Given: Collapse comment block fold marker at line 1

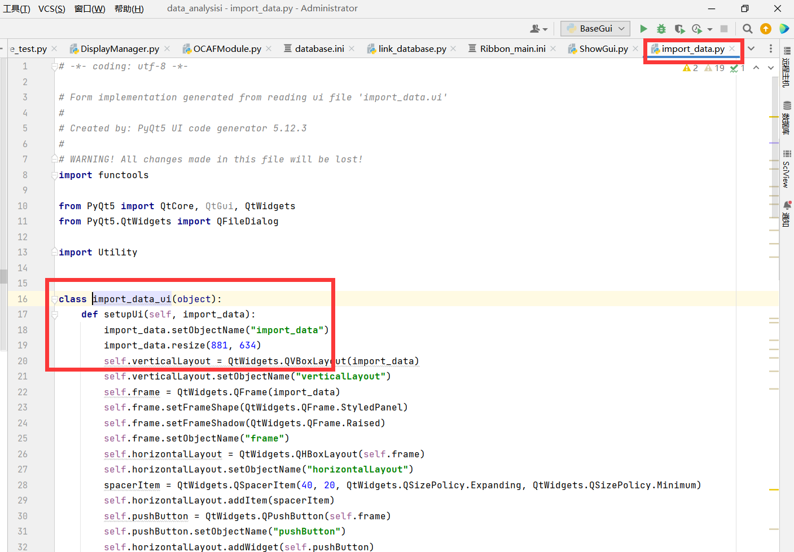Looking at the screenshot, I should (x=54, y=67).
